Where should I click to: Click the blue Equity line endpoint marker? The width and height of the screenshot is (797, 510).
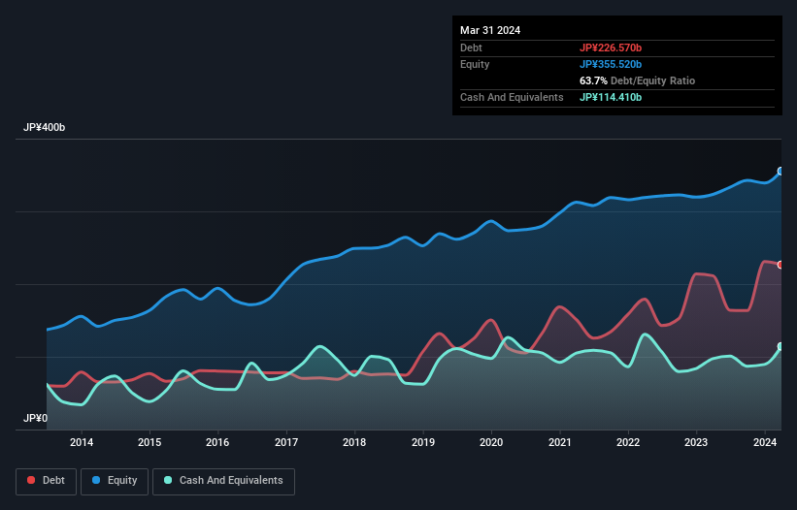(780, 171)
